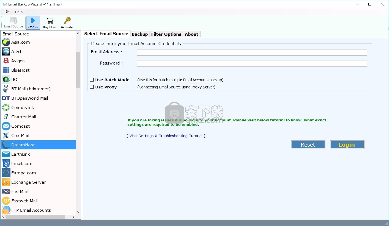389x226 pixels.
Task: Choose the Fastweb Mail yellow icon
Action: pyautogui.click(x=6, y=201)
